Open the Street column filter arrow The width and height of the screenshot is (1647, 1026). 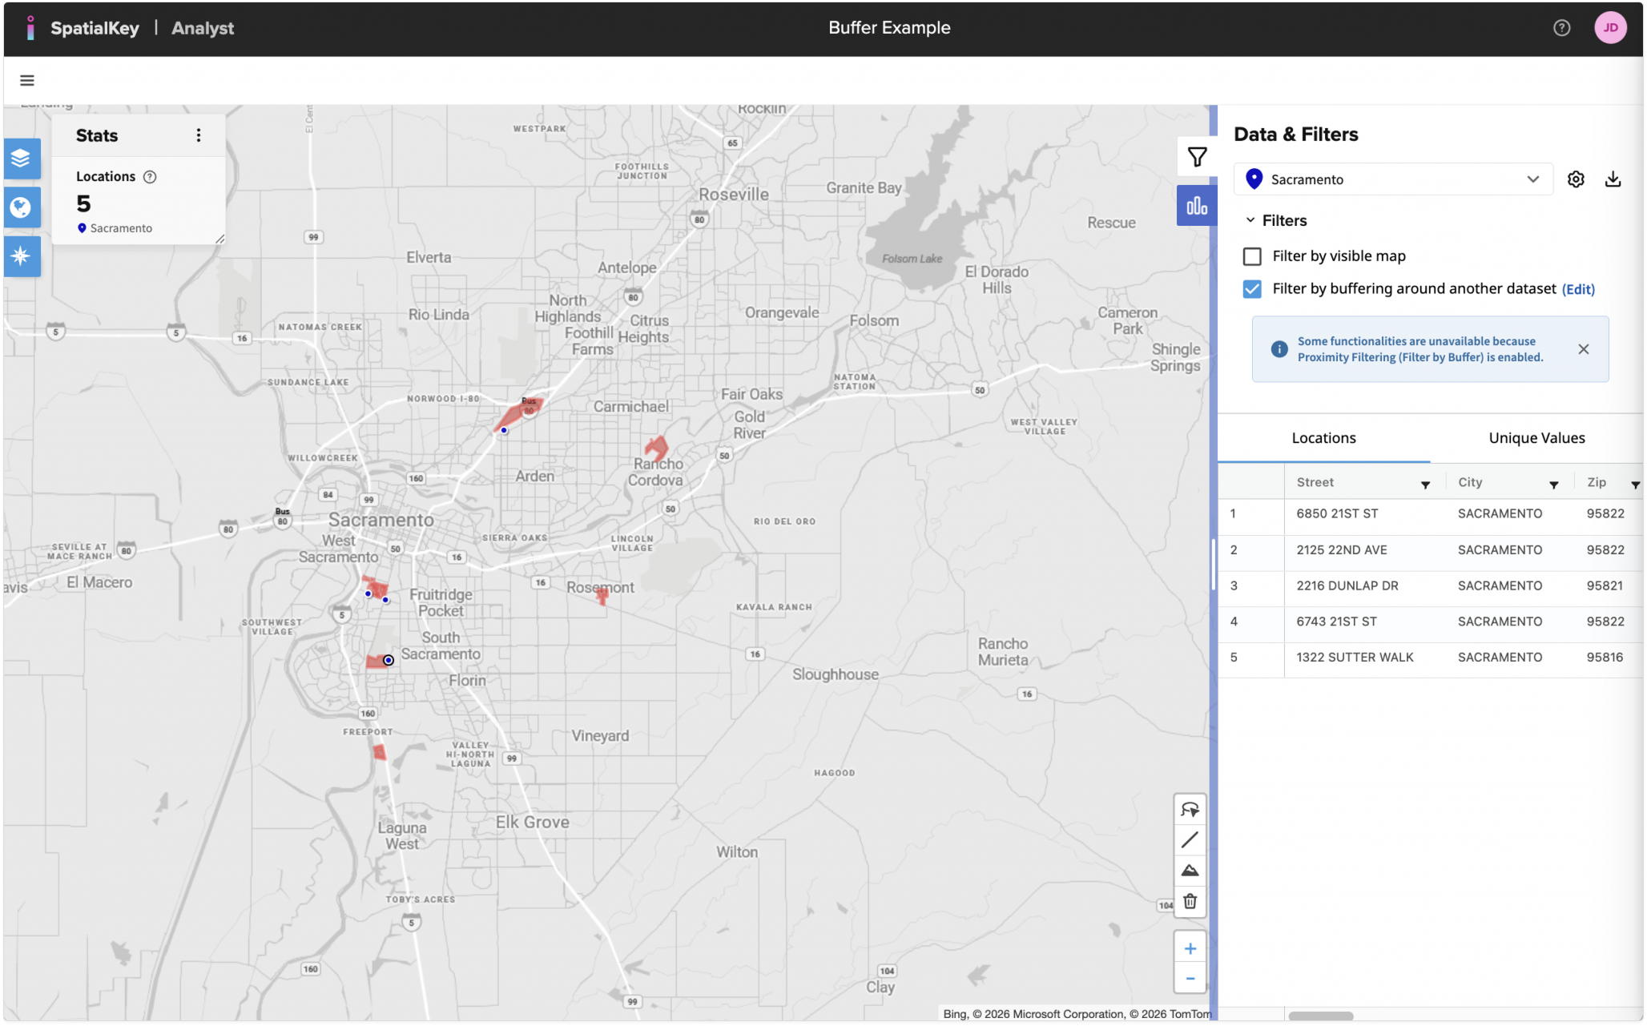1425,485
